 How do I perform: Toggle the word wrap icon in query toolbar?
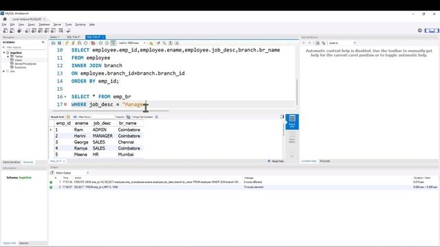coord(177,43)
